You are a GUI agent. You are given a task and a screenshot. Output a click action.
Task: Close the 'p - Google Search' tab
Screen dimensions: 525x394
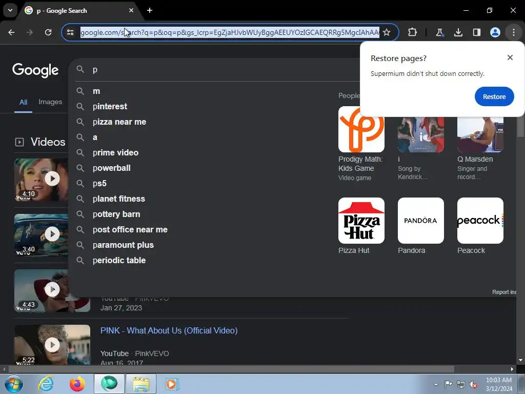(131, 10)
